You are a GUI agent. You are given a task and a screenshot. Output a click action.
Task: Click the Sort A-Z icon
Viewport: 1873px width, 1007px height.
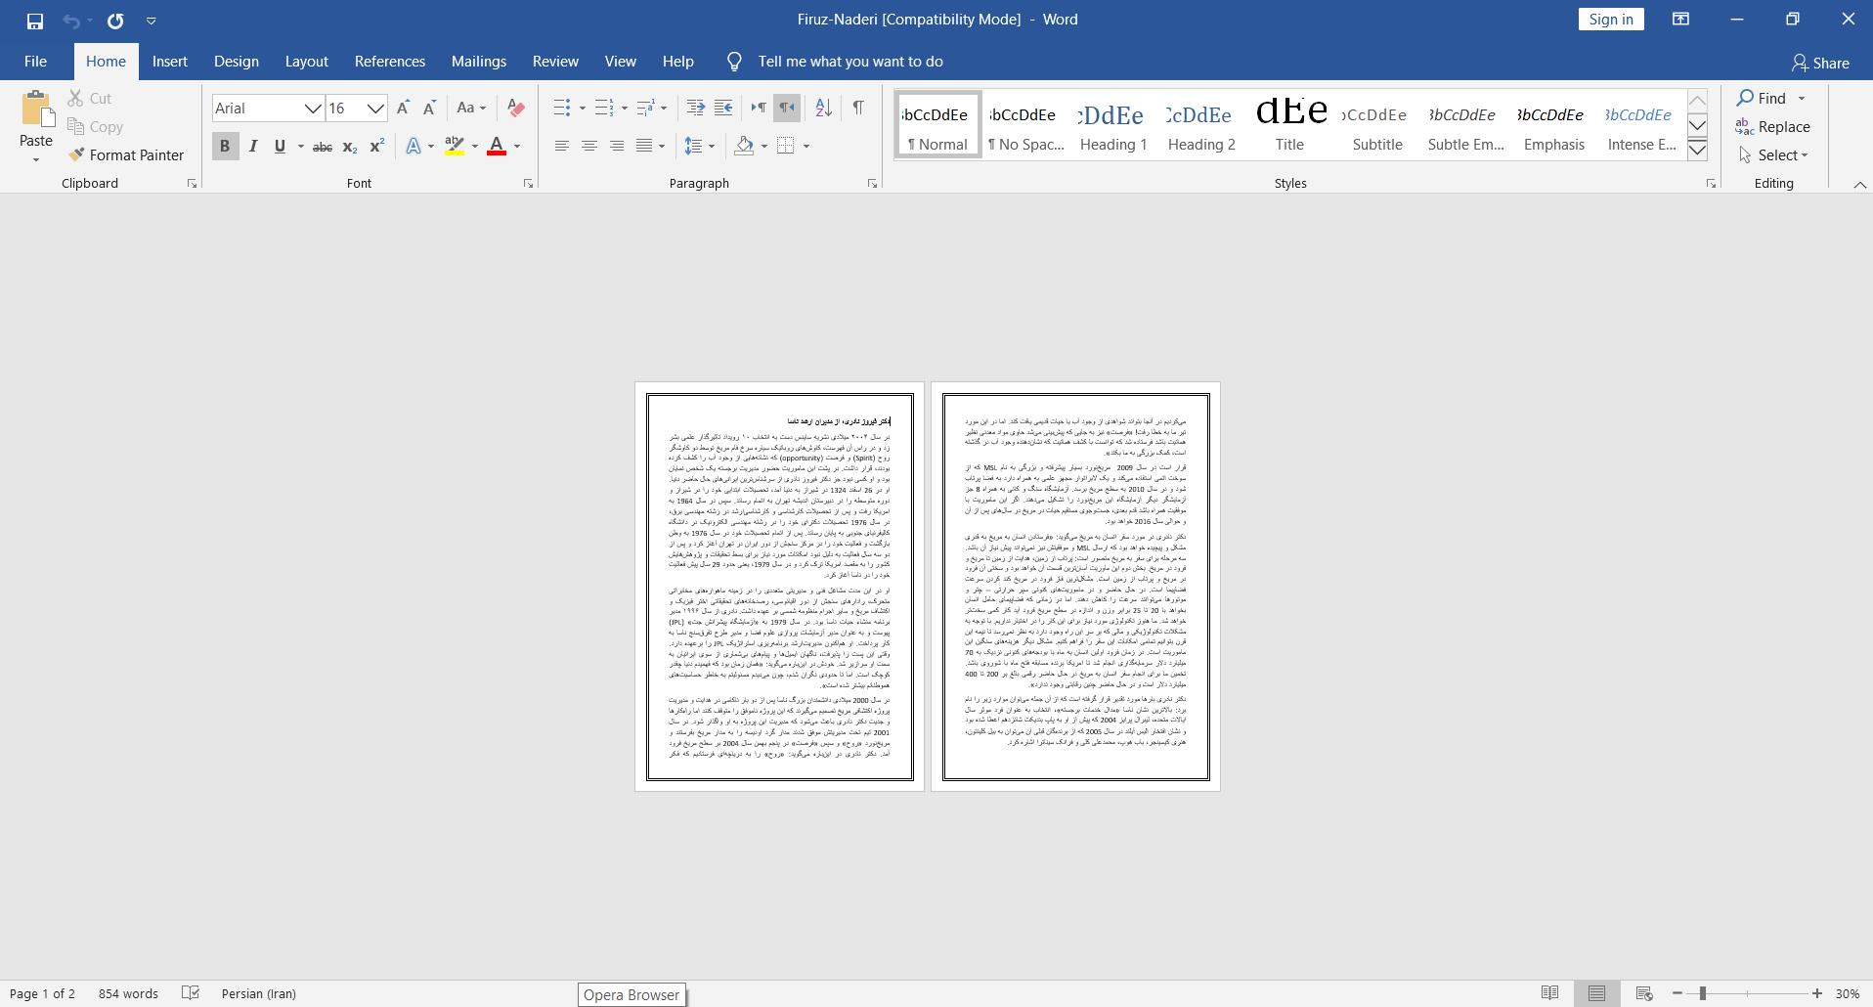(x=823, y=108)
